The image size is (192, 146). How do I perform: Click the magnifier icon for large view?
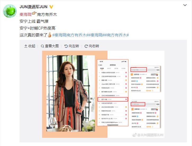(x=42, y=46)
